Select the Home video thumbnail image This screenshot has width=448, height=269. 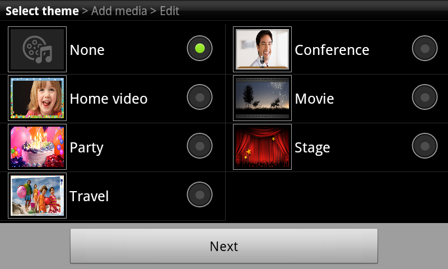38,99
